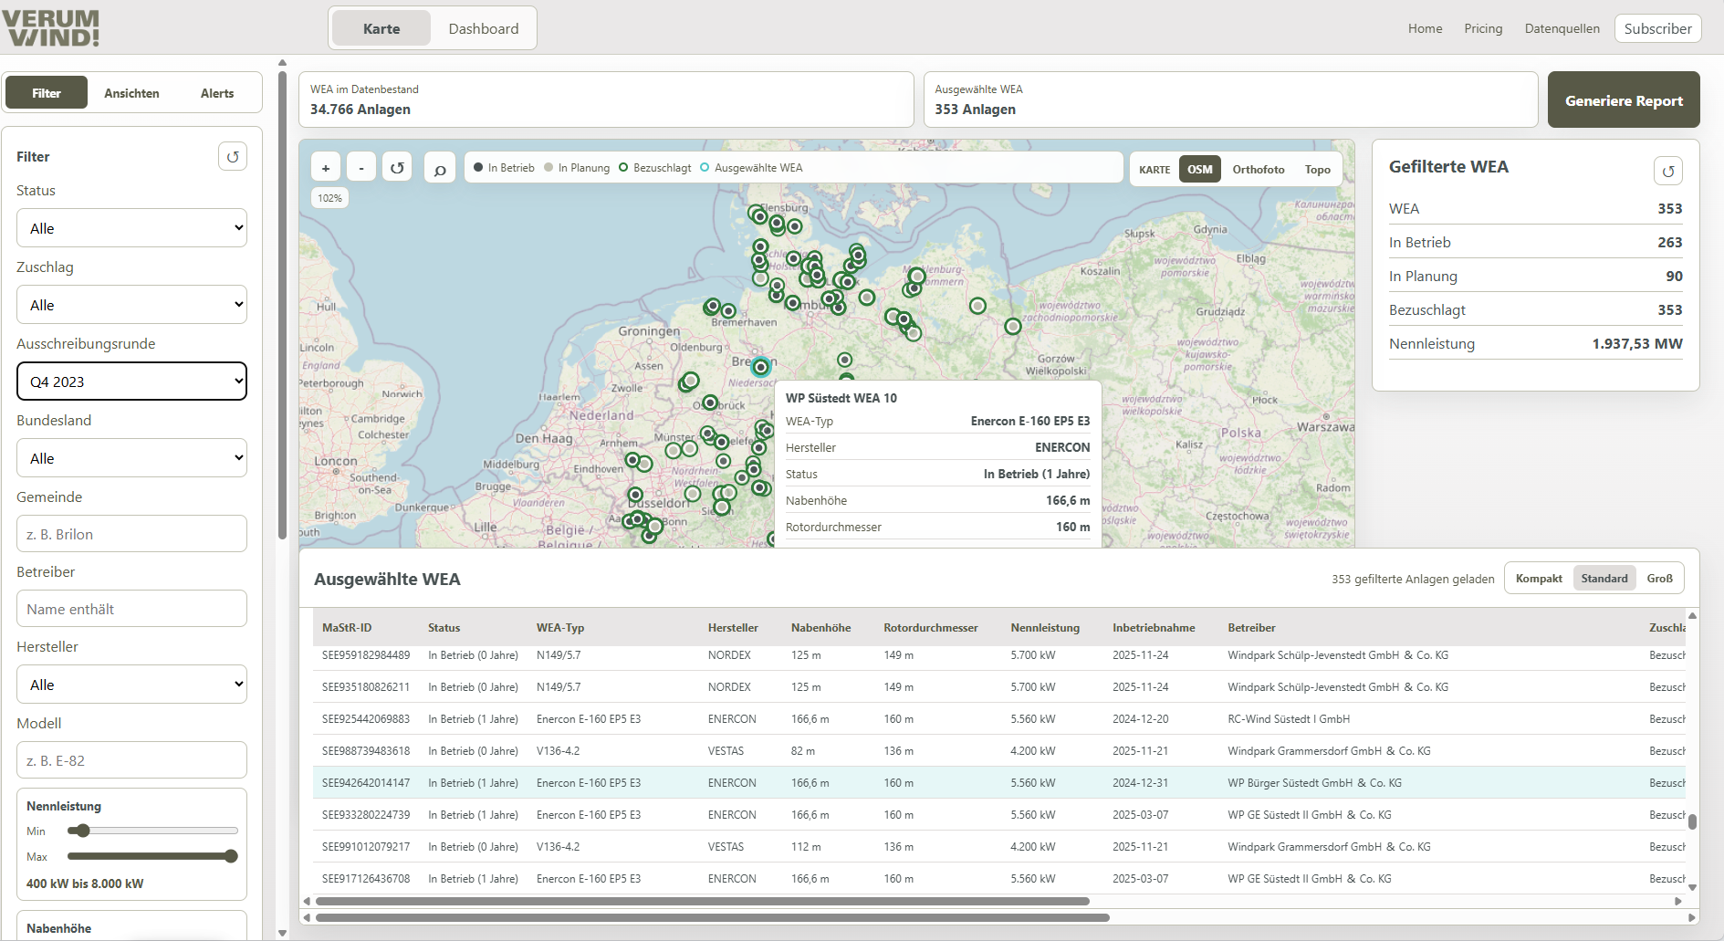Click the Verum Wind logo

50,28
